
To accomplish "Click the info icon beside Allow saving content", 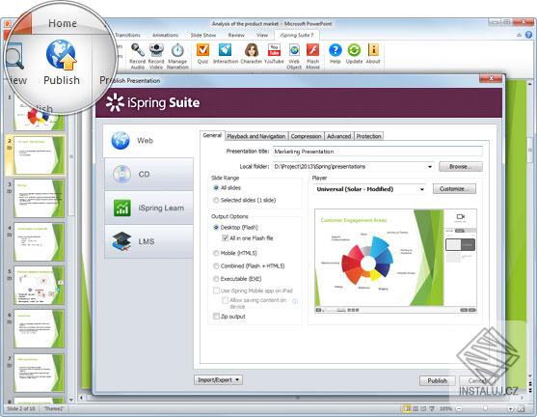I will tap(295, 301).
